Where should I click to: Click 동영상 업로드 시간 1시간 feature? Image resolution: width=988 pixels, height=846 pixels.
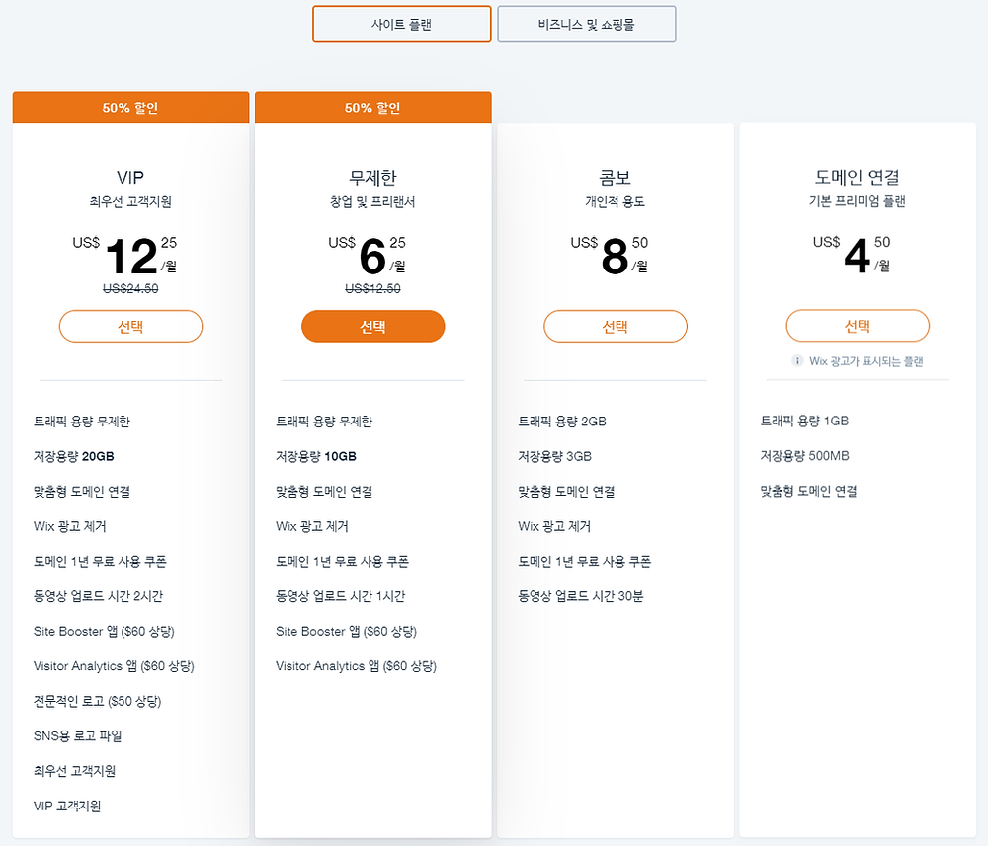pyautogui.click(x=340, y=596)
